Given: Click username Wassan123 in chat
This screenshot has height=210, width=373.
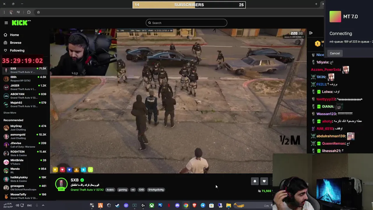Looking at the screenshot, I should [x=326, y=114].
